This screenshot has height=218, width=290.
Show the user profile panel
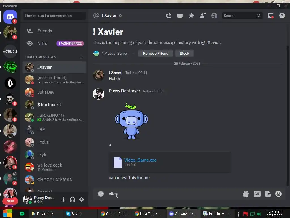(214, 16)
